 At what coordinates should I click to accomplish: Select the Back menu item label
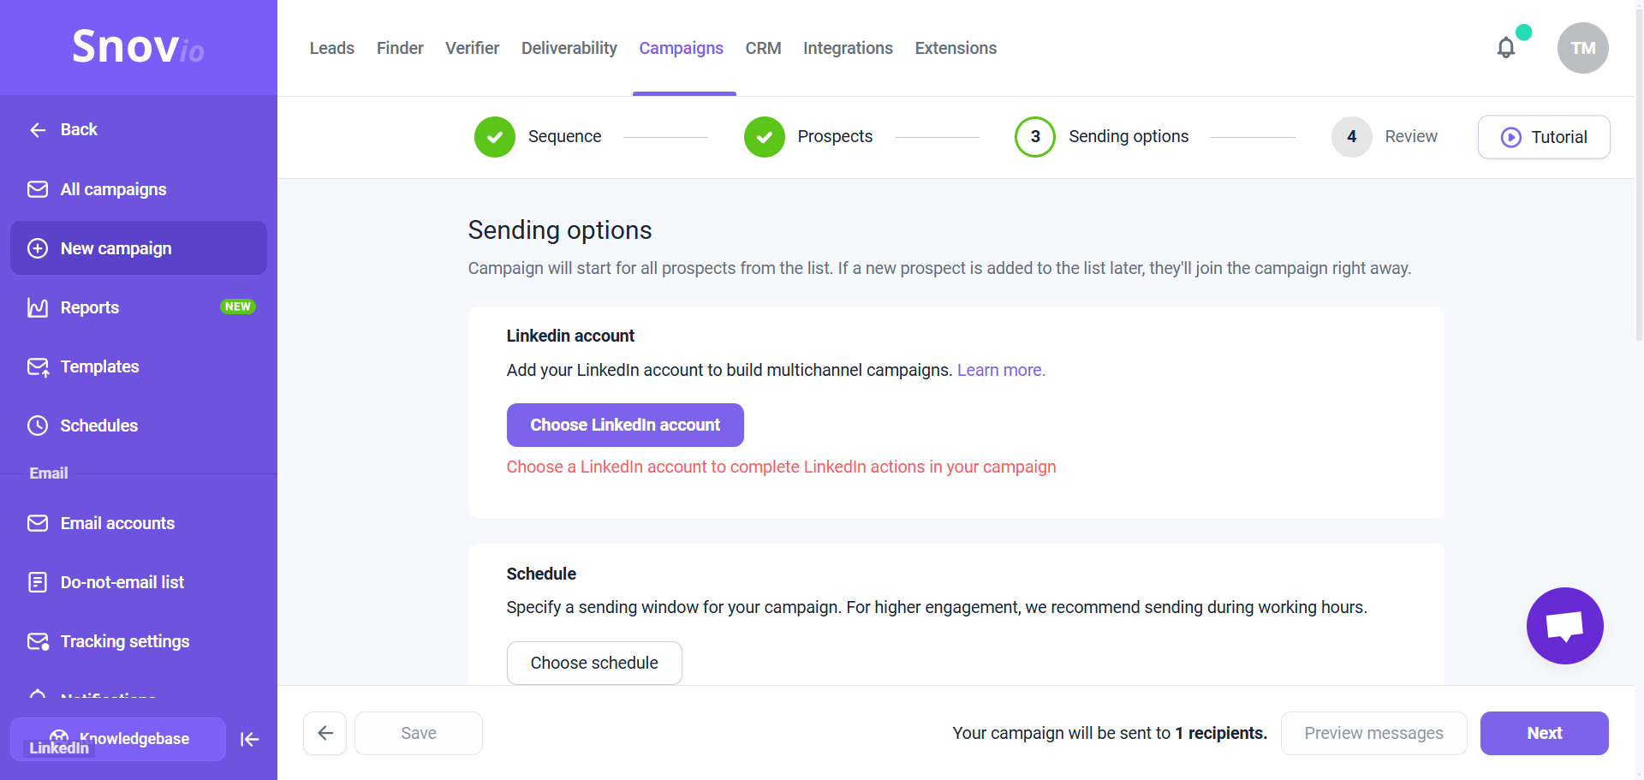pyautogui.click(x=79, y=129)
